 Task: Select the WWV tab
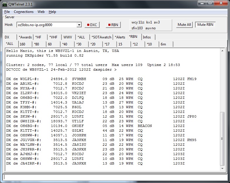click(68, 37)
